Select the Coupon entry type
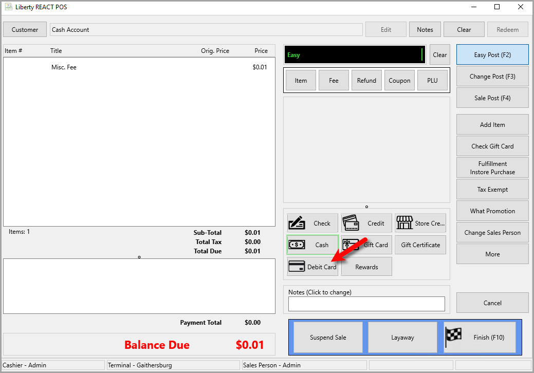This screenshot has width=534, height=373. (x=399, y=80)
